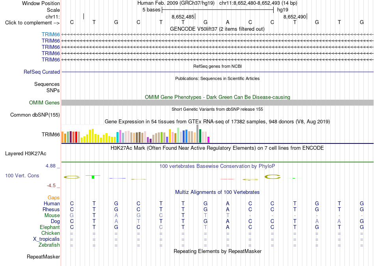Open 'Multiz Alignments of 100 Vertebrates' title
Image resolution: width=374 pixels, height=266 pixels.
point(217,192)
